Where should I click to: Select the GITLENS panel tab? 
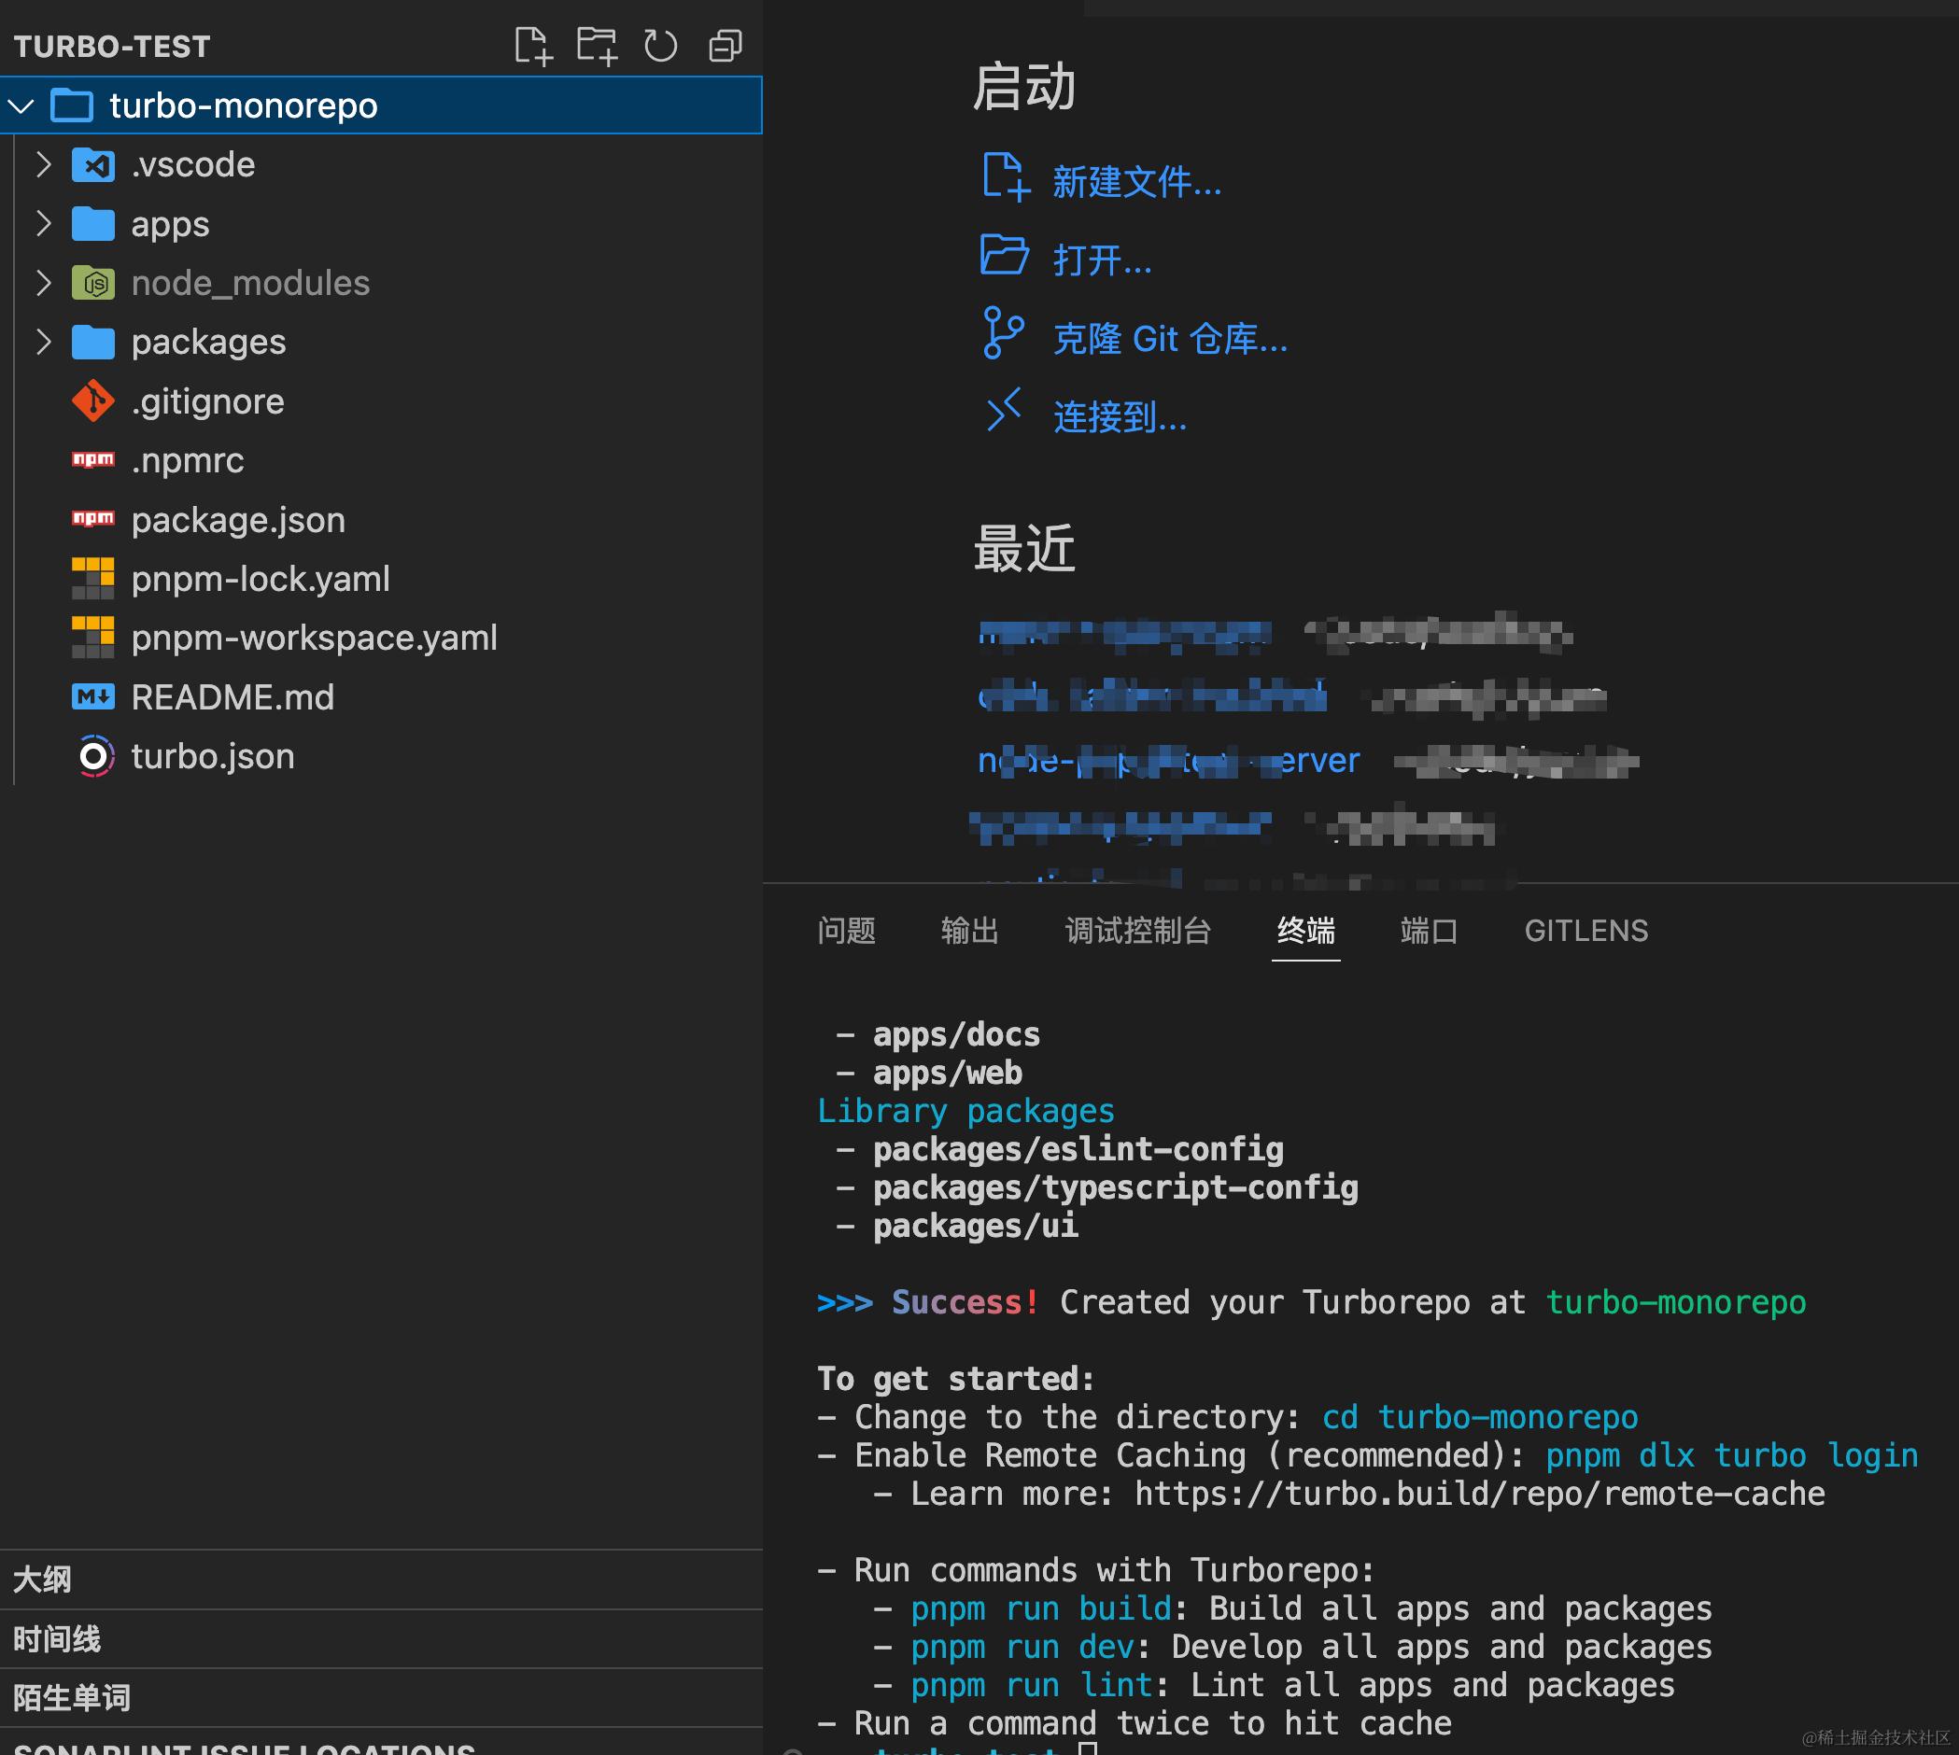click(1585, 931)
